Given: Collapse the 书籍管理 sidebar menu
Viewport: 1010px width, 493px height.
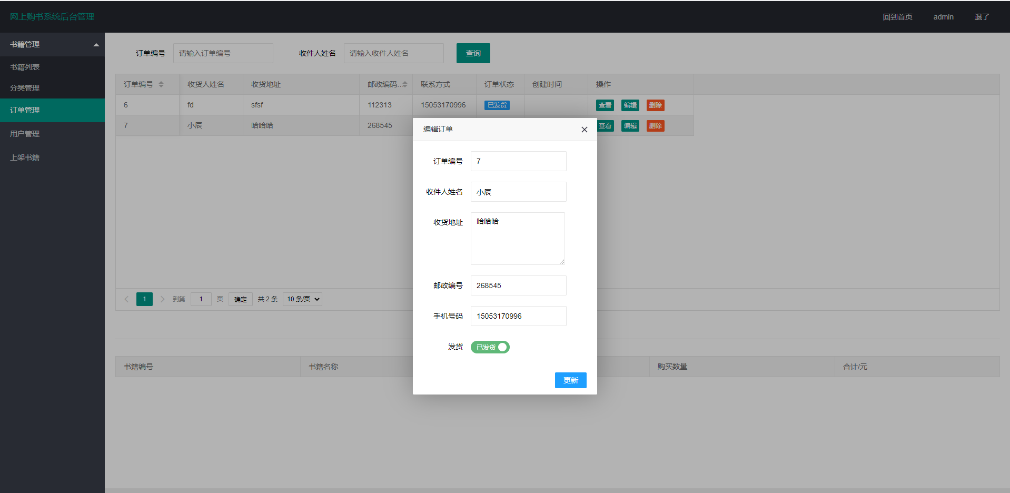Looking at the screenshot, I should tap(52, 44).
